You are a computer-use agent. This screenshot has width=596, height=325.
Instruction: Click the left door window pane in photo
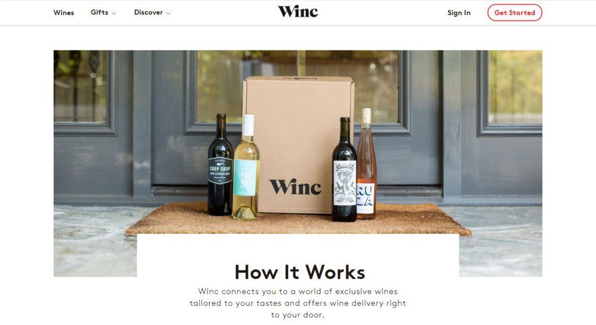coord(80,87)
